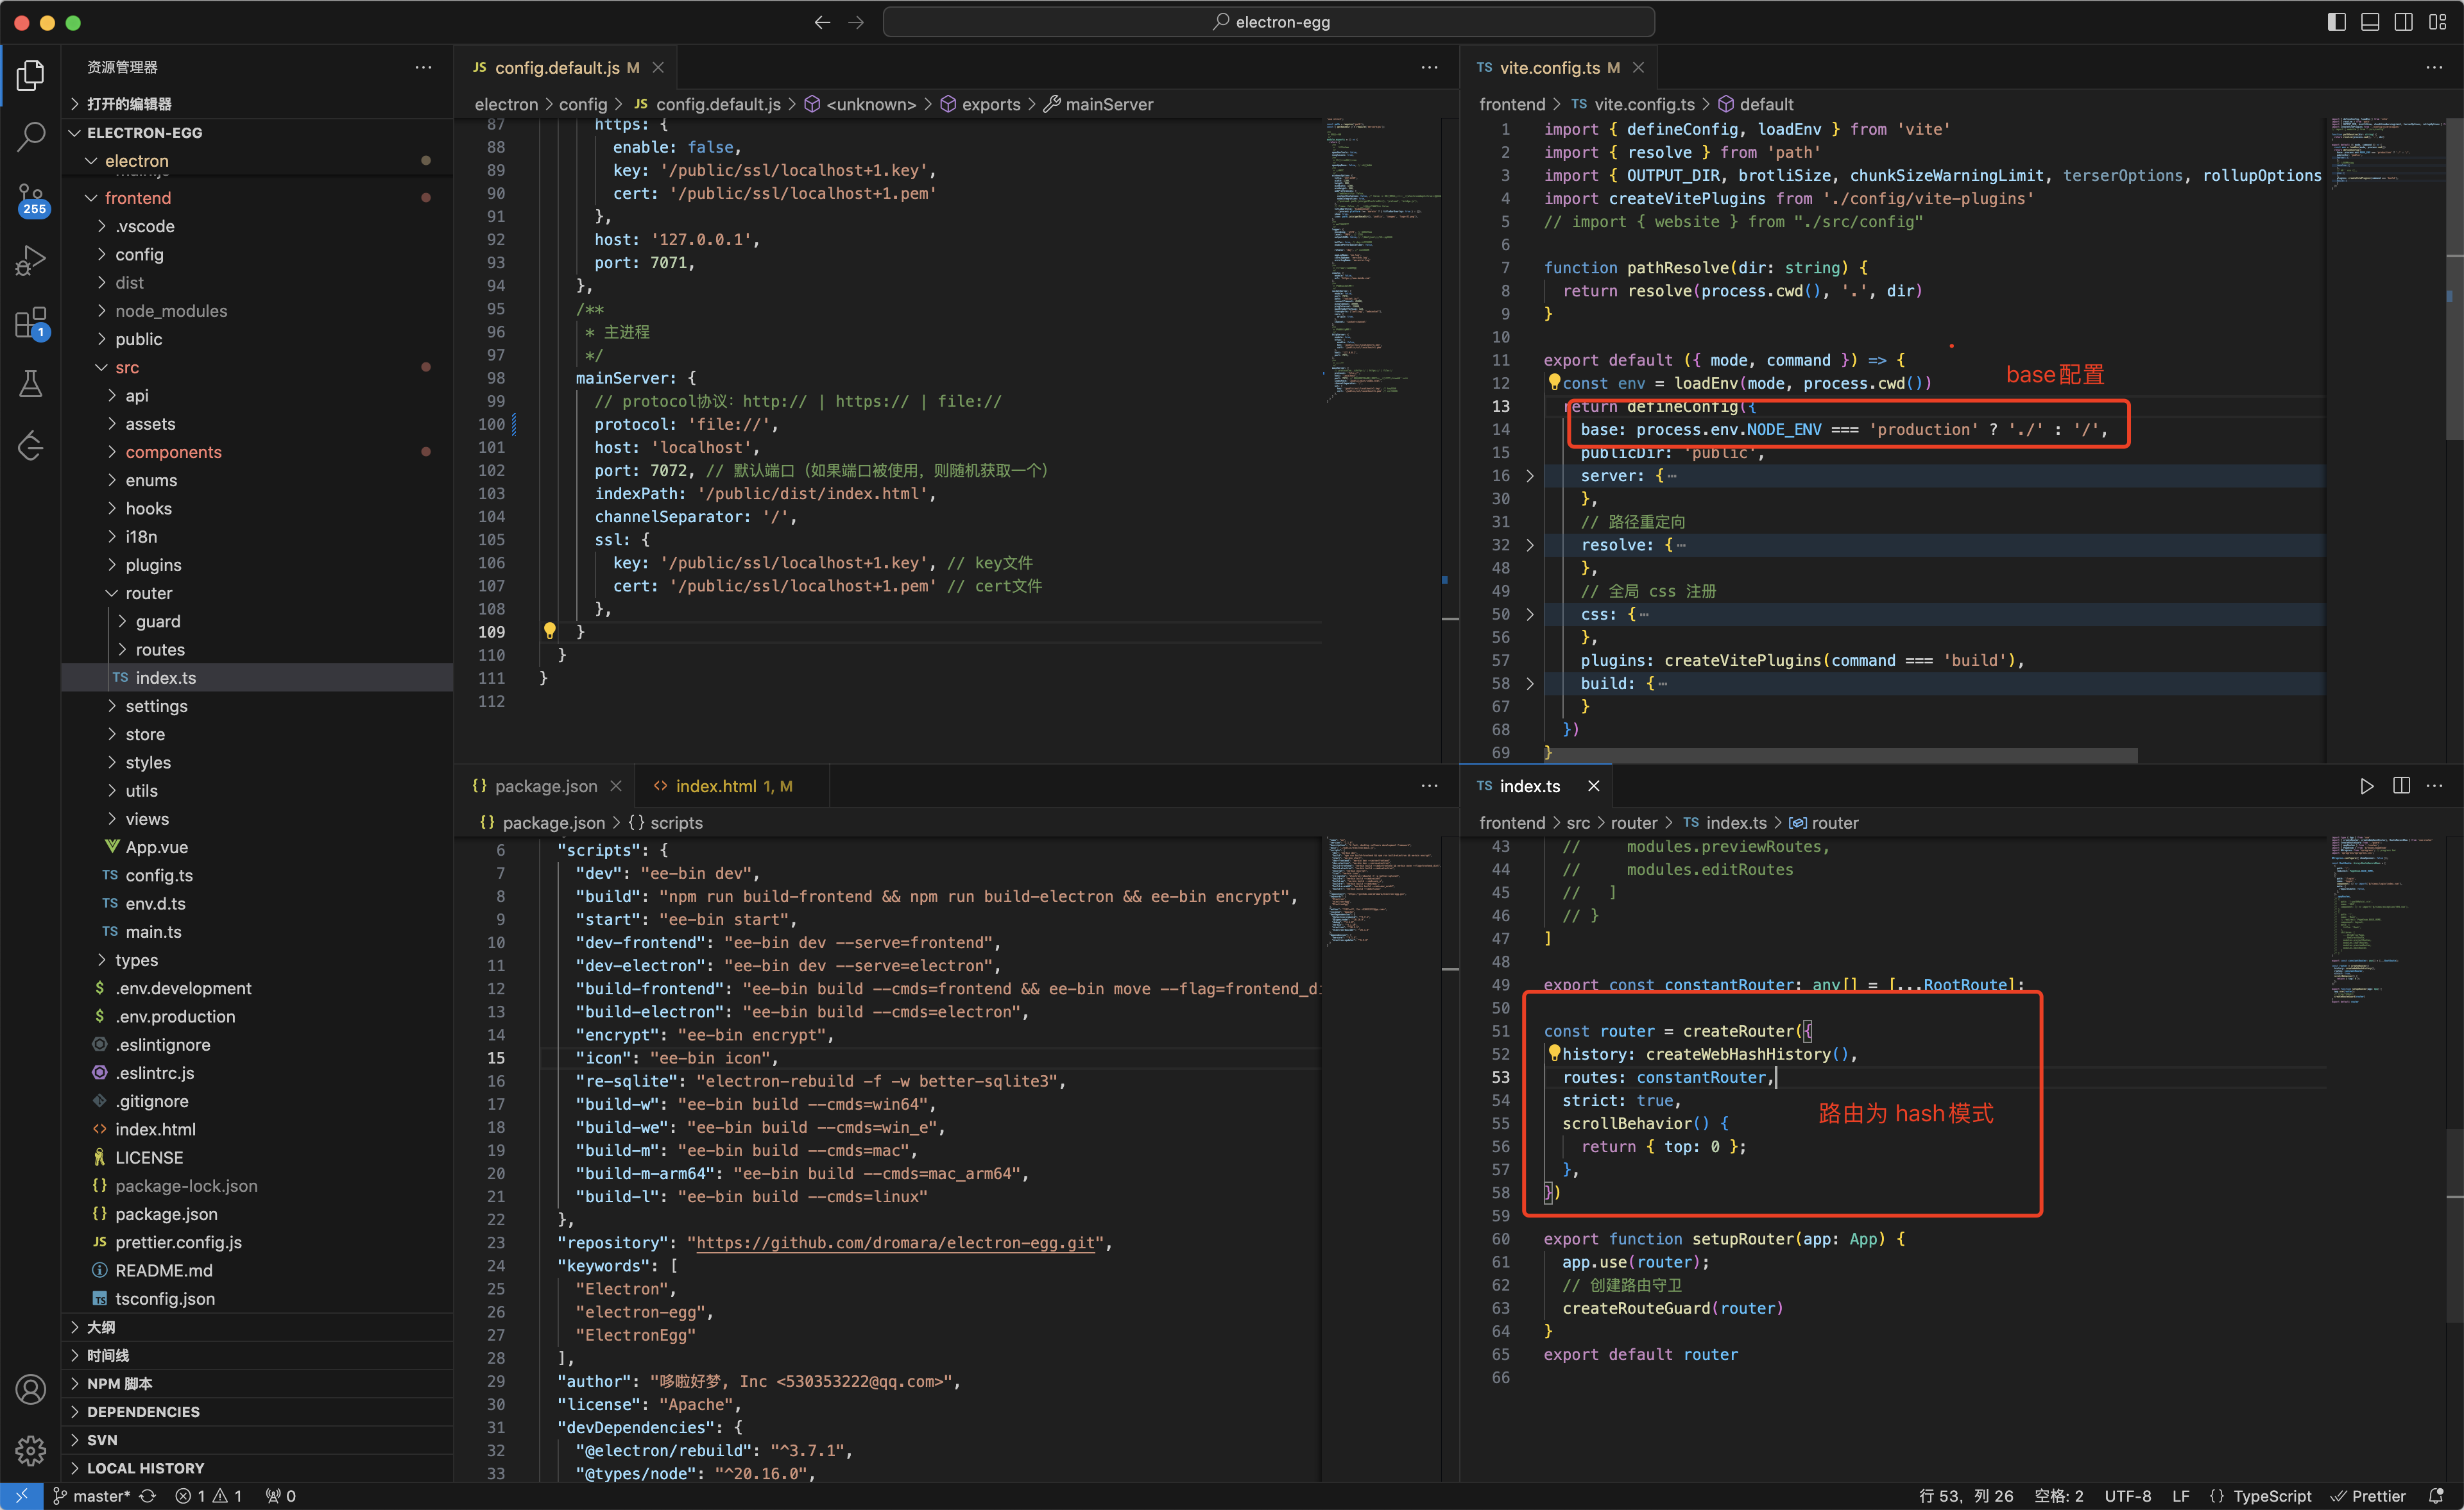The height and width of the screenshot is (1510, 2464).
Task: Expand folded server block at line 16
Action: coord(1530,476)
